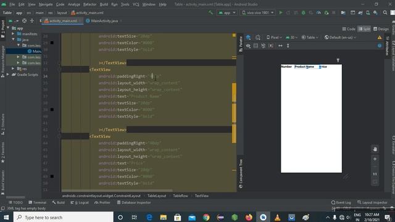This screenshot has height=222, width=395.
Task: Open Search Everywhere magnifier icon
Action: (x=385, y=12)
